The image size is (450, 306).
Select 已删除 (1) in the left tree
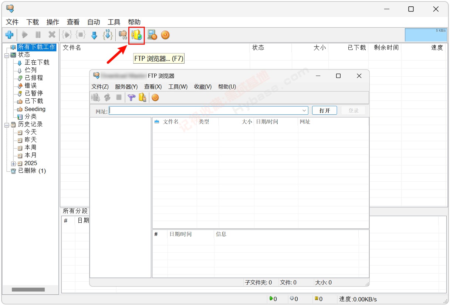(30, 171)
